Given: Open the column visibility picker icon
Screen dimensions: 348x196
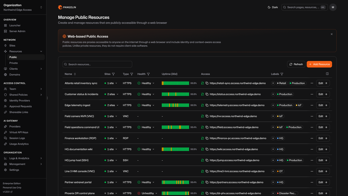Looking at the screenshot, I should (x=327, y=74).
